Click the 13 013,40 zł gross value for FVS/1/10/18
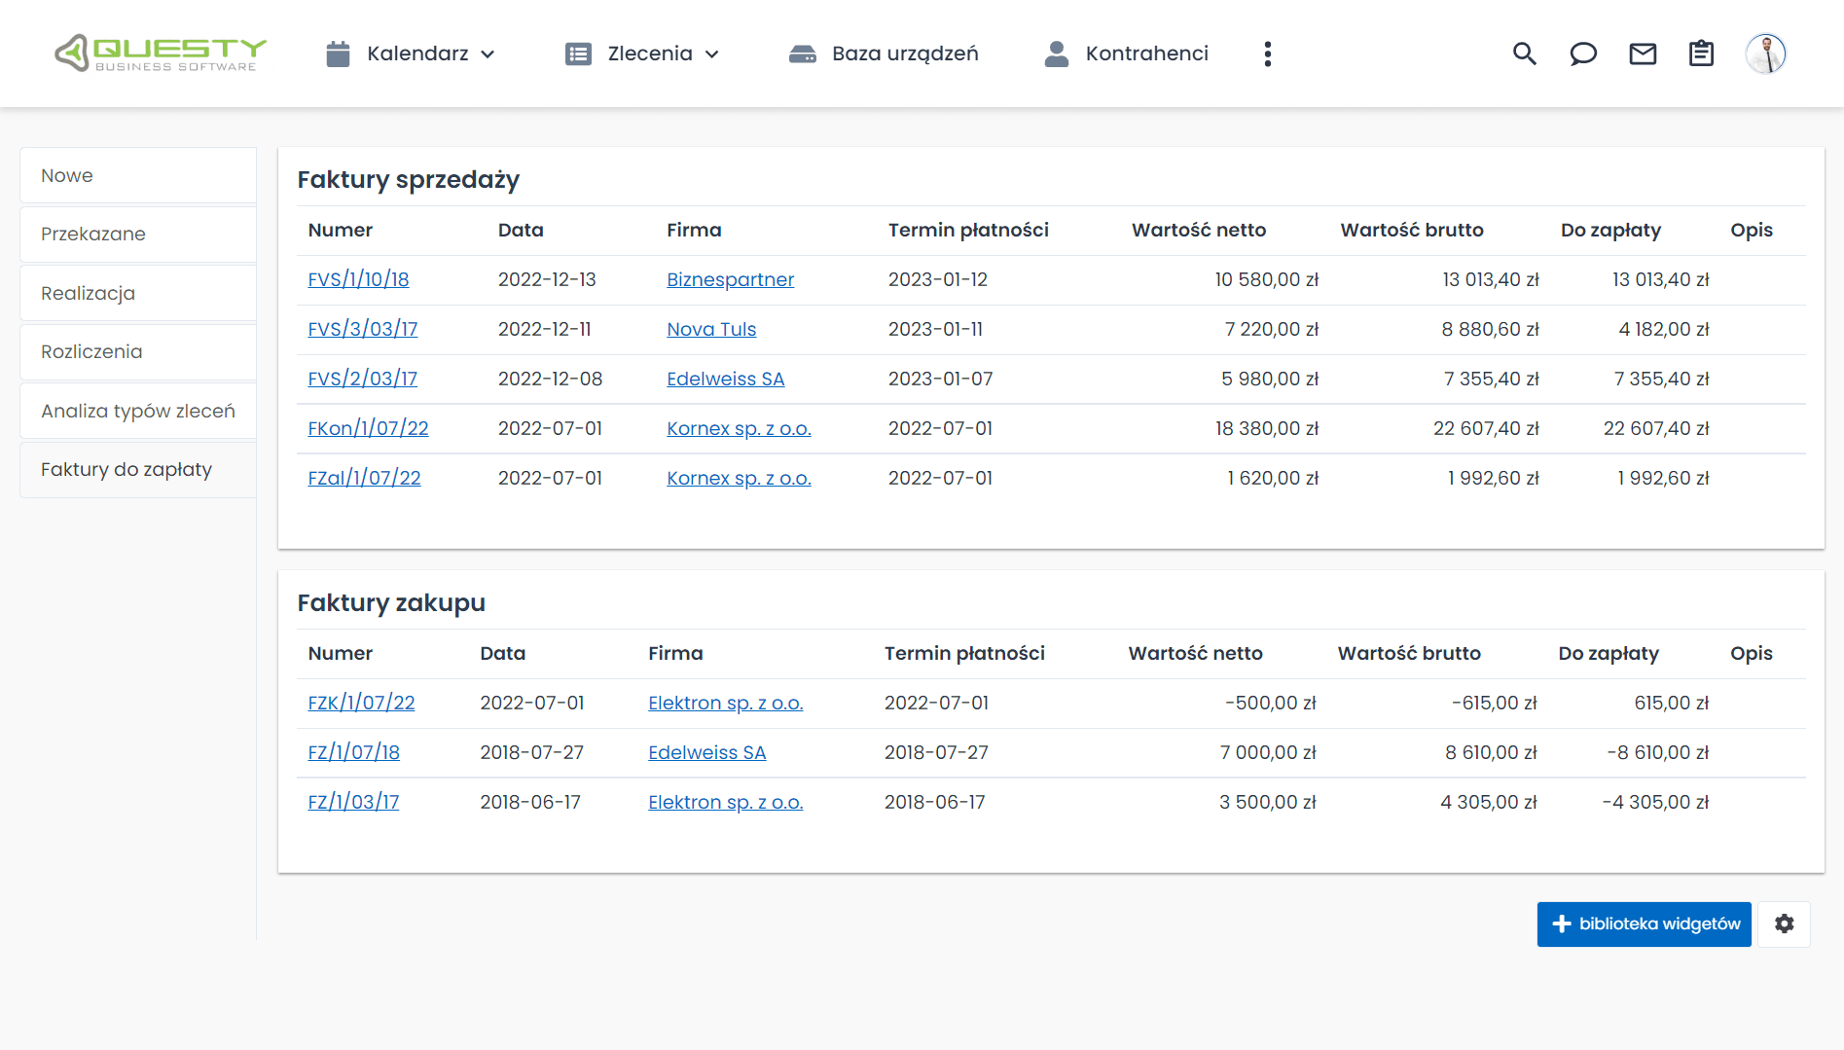Viewport: 1844px width, 1050px height. [1490, 279]
